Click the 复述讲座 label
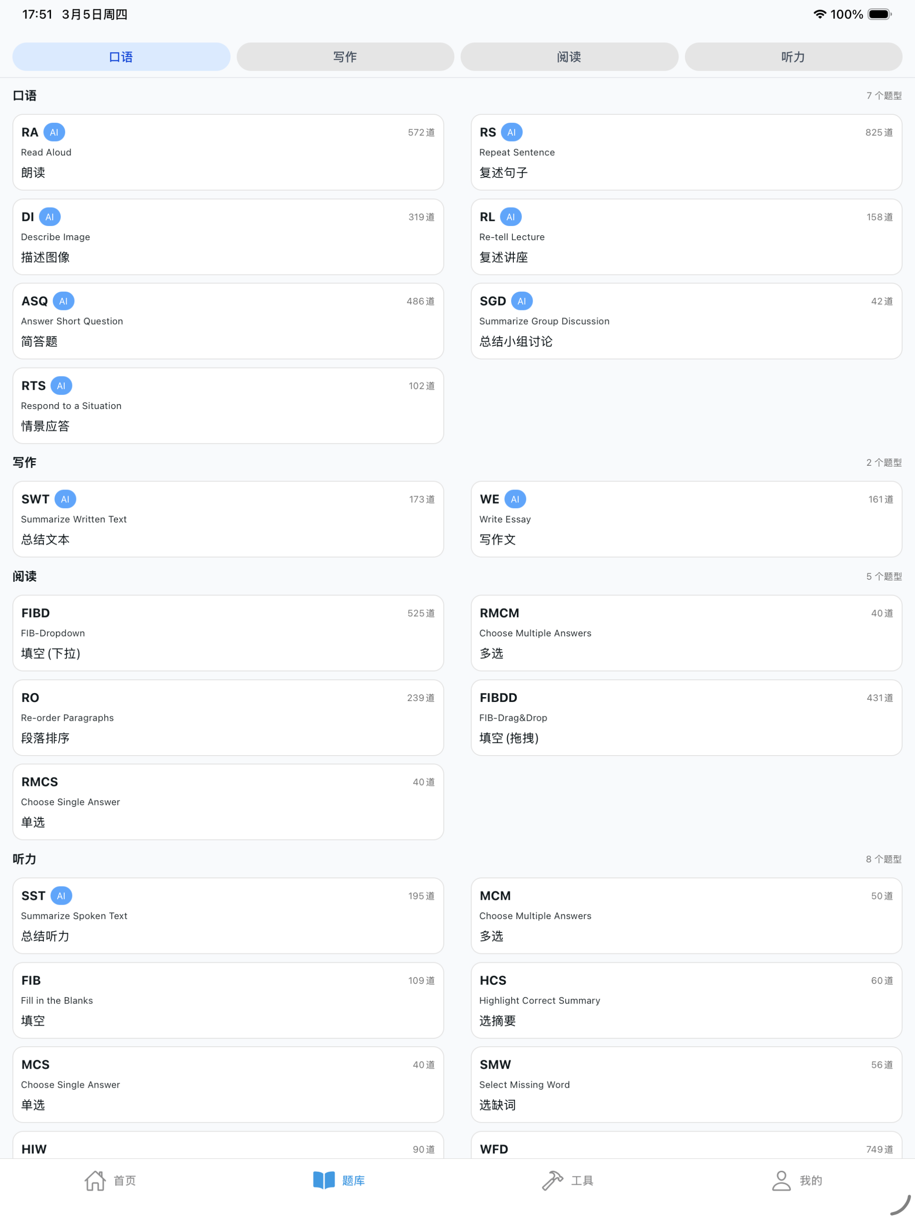The height and width of the screenshot is (1220, 915). click(x=504, y=257)
